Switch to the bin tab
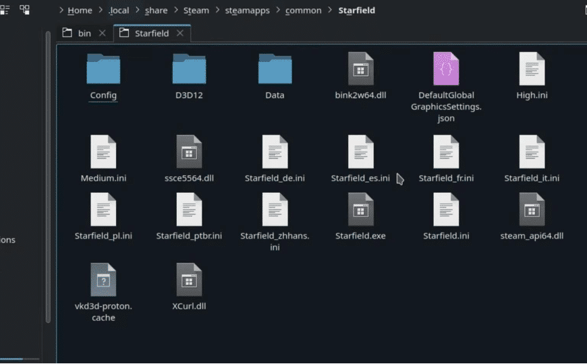This screenshot has height=364, width=587. tap(78, 33)
